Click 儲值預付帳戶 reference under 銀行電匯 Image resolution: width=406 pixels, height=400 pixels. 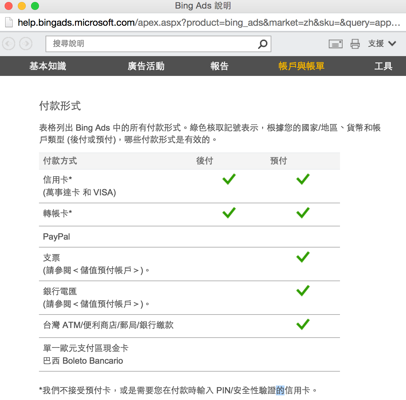tap(106, 304)
